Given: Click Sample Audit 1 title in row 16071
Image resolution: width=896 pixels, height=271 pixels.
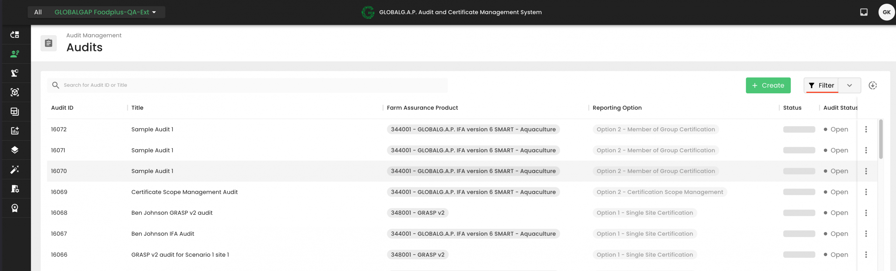Looking at the screenshot, I should tap(152, 150).
